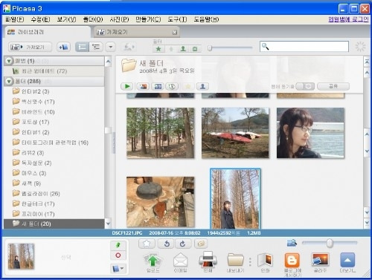Click the web album login link
Screen dimensions: 372x280
point(348,19)
